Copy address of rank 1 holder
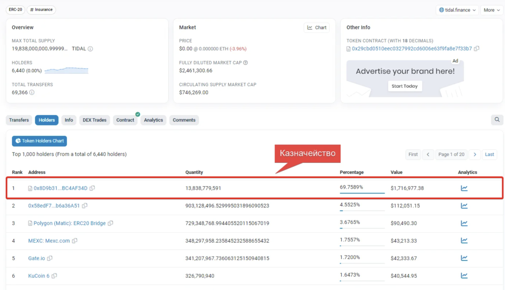Screen dimensions: 505x290 [x=92, y=188]
